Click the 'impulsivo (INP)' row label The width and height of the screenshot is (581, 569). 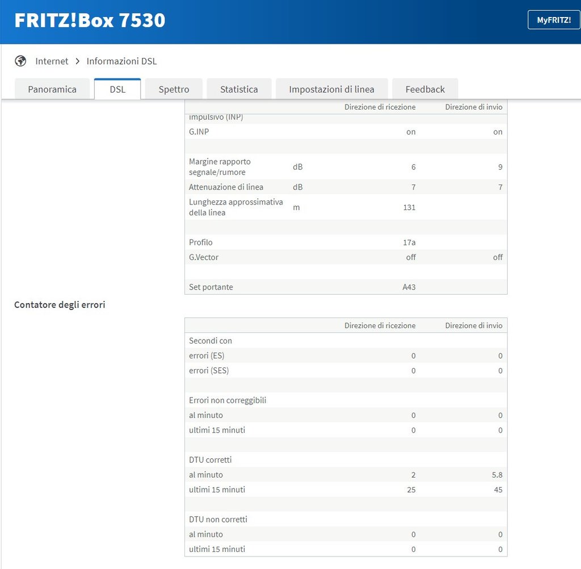pyautogui.click(x=216, y=117)
